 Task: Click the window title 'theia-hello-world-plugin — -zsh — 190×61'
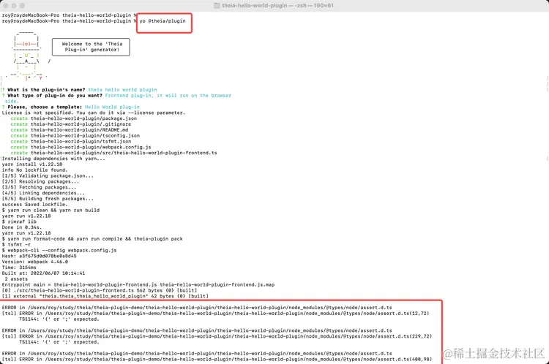pos(277,6)
